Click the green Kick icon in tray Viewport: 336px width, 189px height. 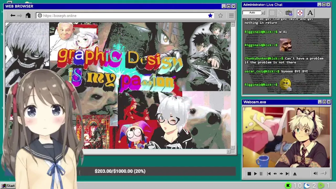pyautogui.click(x=288, y=186)
